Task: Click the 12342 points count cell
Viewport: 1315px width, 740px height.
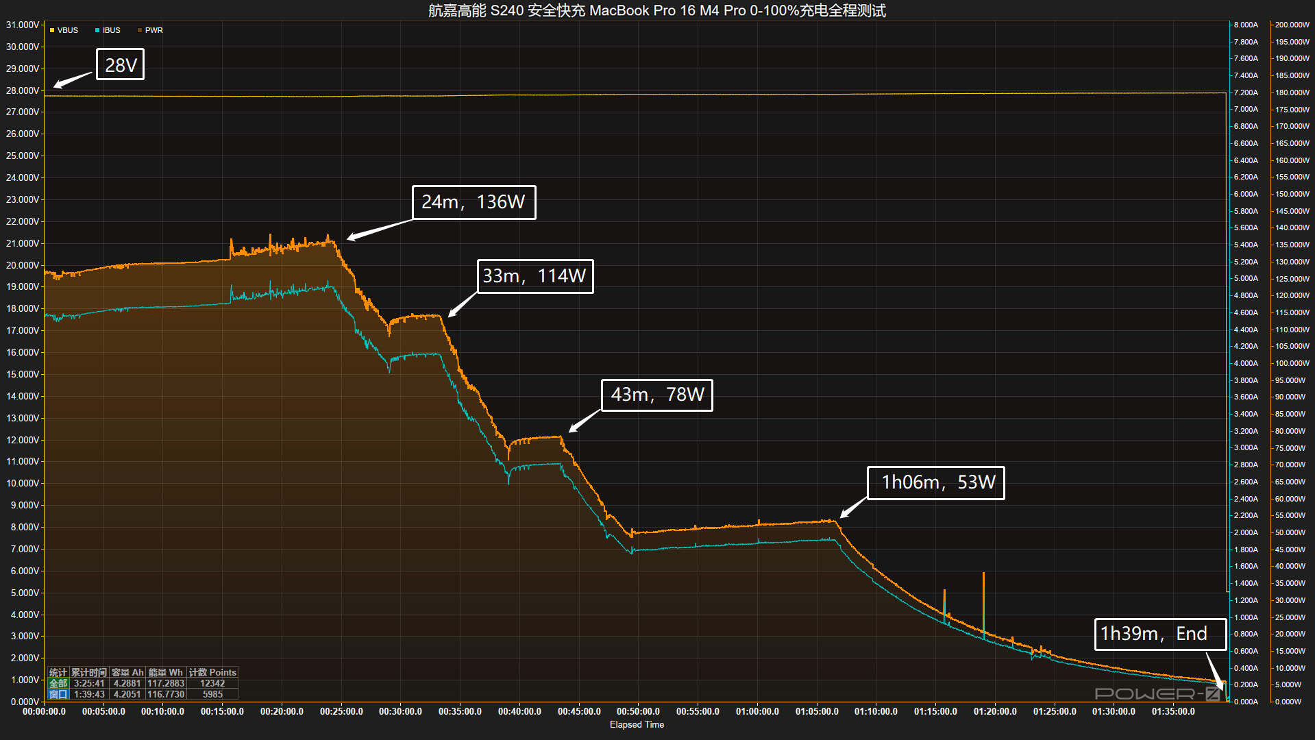Action: click(212, 684)
